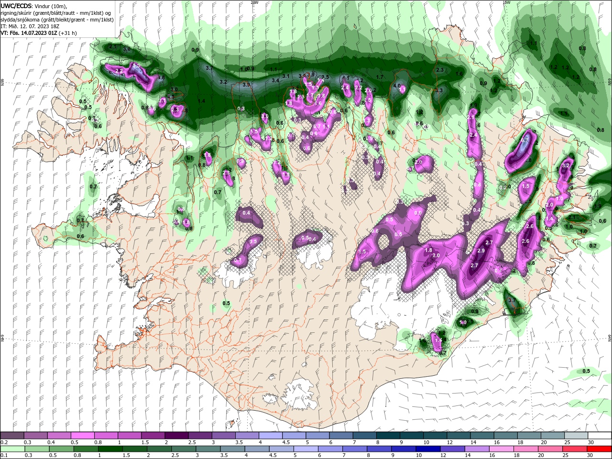Choose the darkest purple 2–2.5 mm snow swatch
The width and height of the screenshot is (612, 459).
[176, 436]
